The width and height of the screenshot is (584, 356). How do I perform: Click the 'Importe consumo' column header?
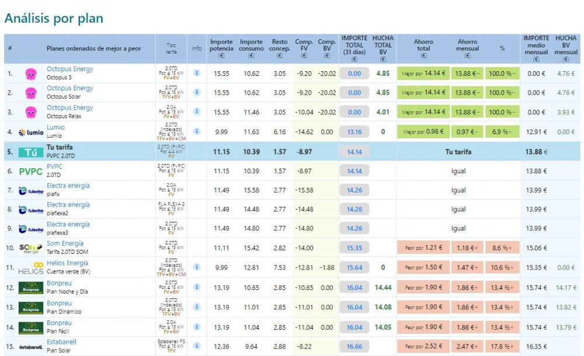(251, 48)
